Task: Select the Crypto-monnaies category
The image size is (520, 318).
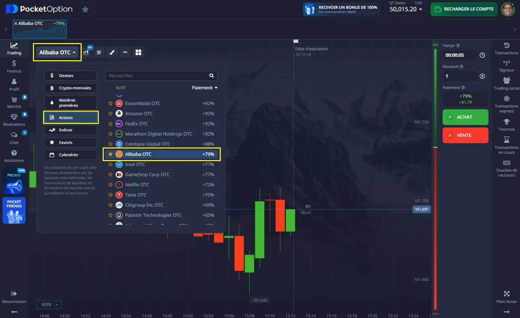Action: tap(71, 88)
